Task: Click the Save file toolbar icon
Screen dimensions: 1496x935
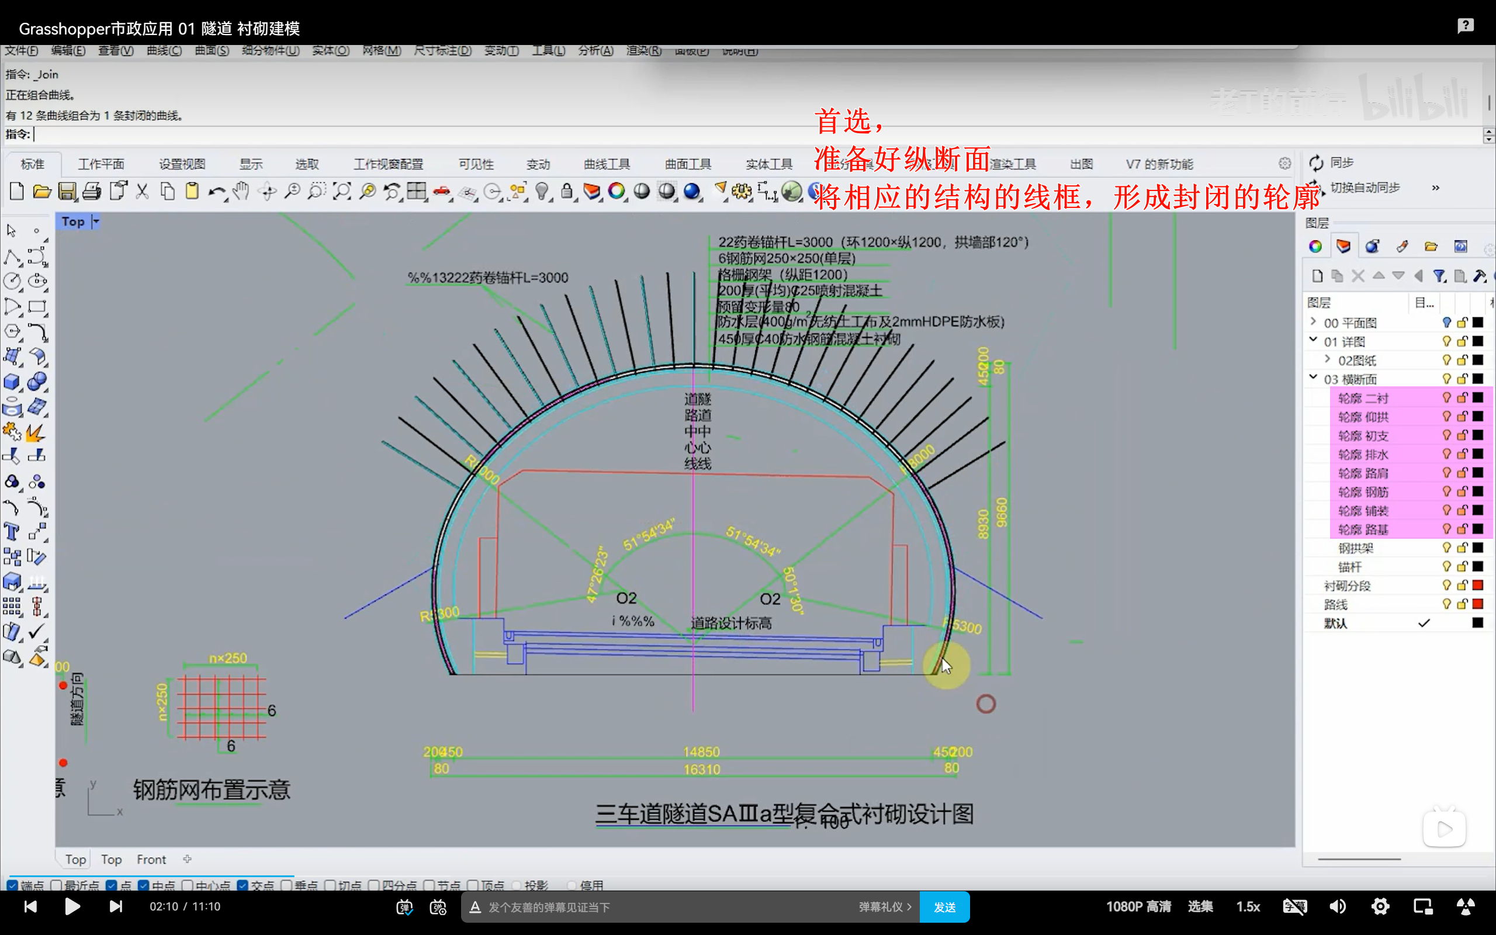Action: 67,192
